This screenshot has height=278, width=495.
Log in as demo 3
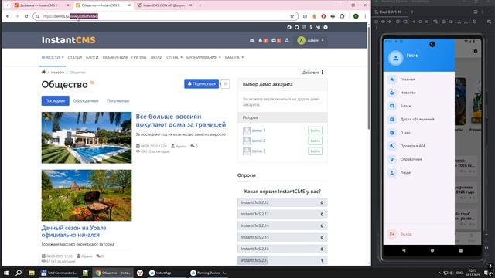315,151
